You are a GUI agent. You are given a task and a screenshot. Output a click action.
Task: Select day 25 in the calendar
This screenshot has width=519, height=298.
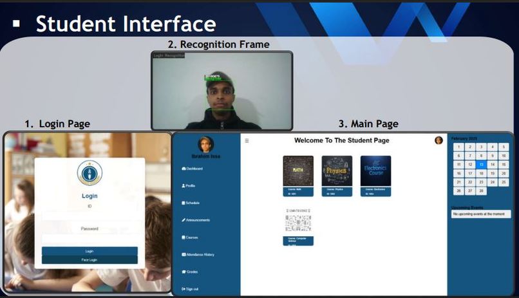504,182
